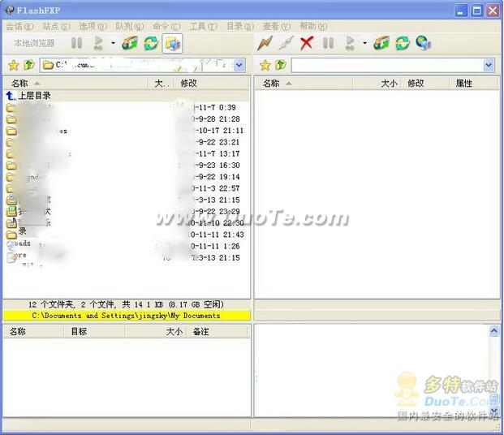Screen dimensions: 504x435
Task: Click the left pane favorites star icon
Action: tap(14, 65)
